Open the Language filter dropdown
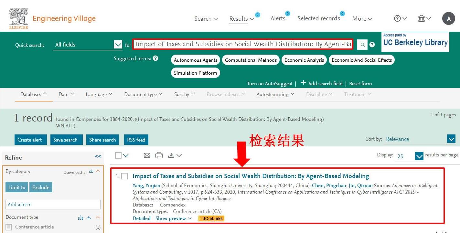 99,94
